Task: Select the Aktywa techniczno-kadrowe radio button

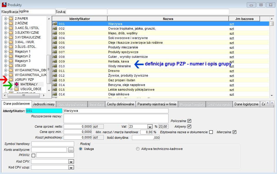Action: (x=137, y=149)
